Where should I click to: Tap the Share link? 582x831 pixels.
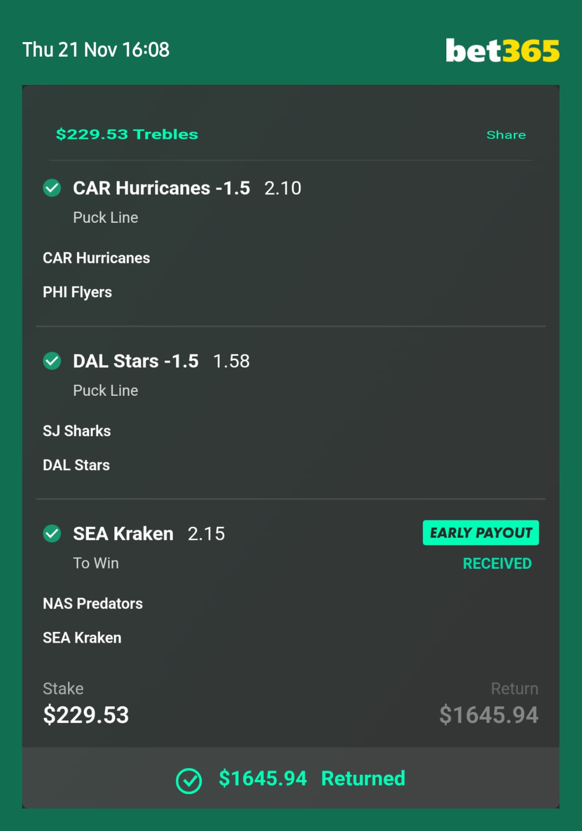point(506,135)
